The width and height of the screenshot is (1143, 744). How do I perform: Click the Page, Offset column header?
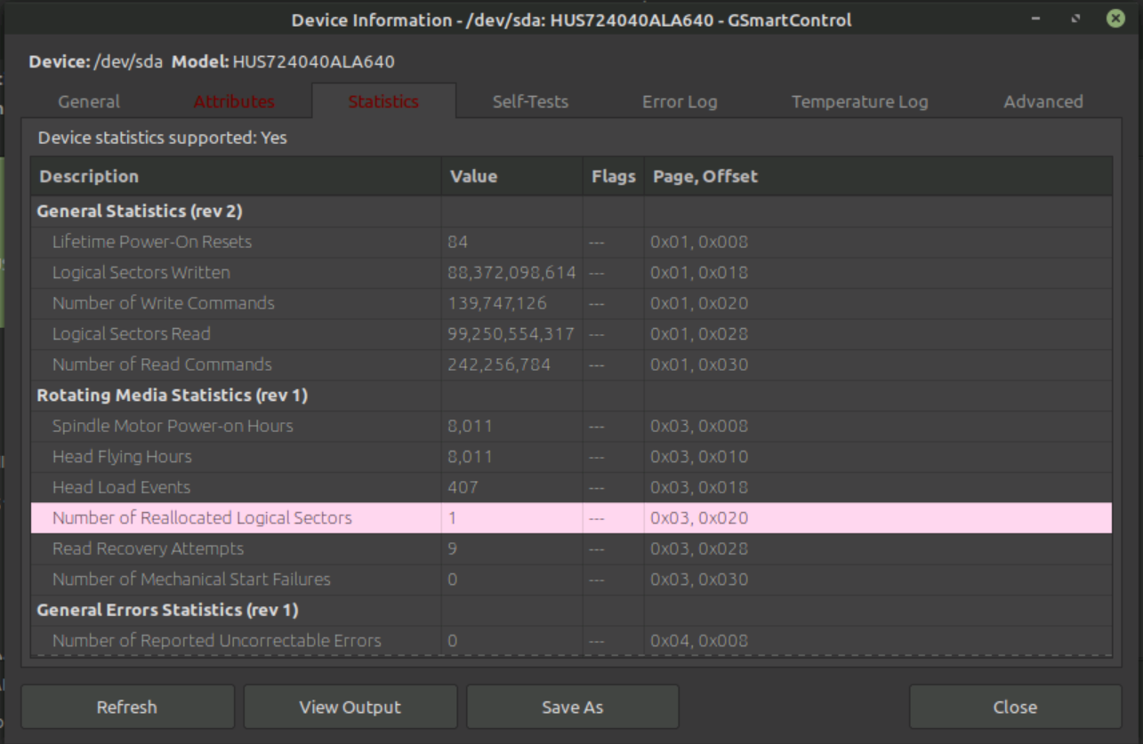[702, 175]
